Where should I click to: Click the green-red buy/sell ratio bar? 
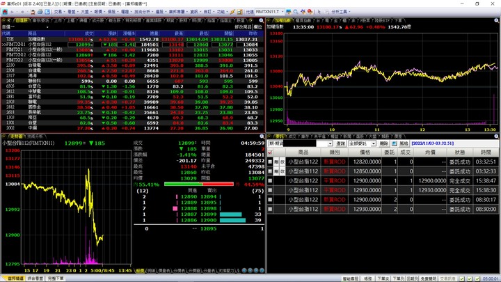tap(199, 184)
